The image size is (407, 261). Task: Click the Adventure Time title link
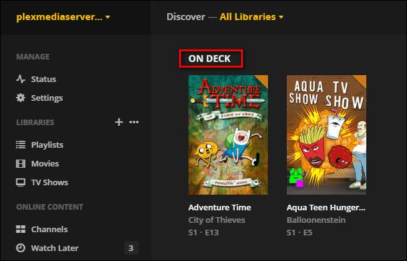pyautogui.click(x=220, y=207)
